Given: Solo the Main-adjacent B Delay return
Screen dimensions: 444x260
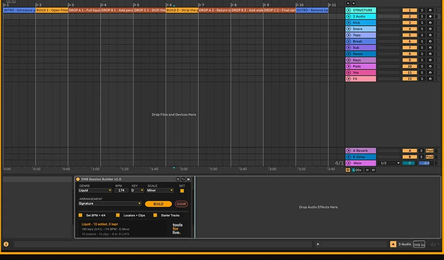Looking at the screenshot, I should click(x=421, y=157).
